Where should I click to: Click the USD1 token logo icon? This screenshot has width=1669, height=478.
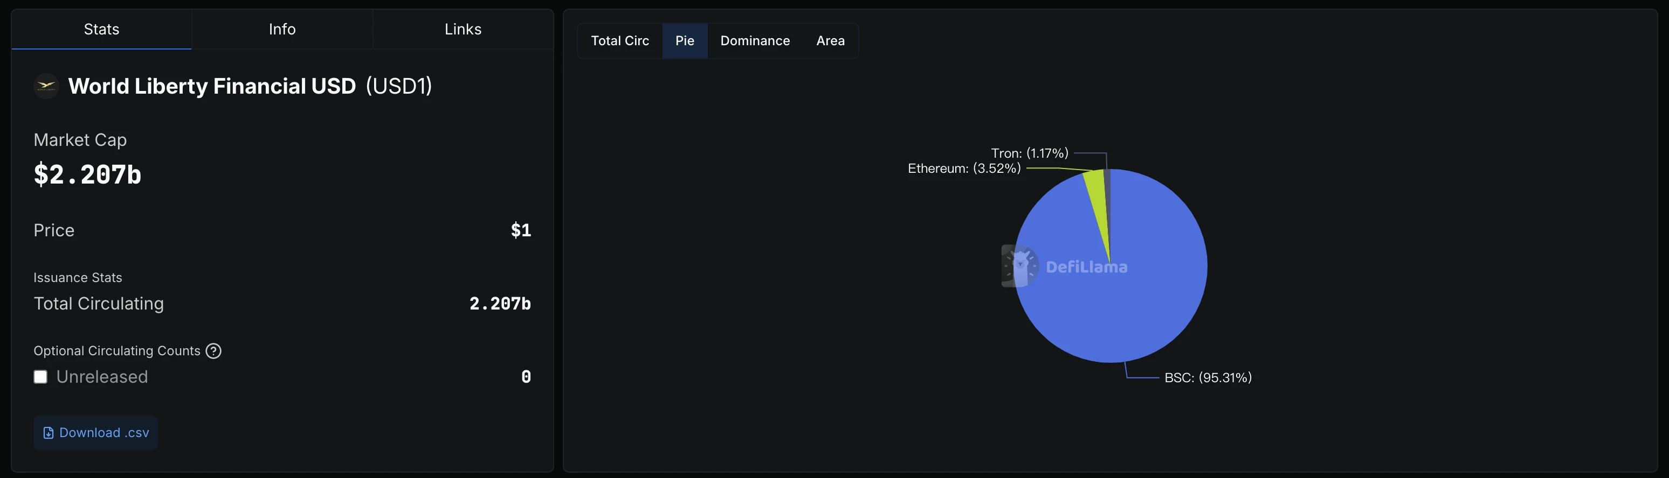(46, 86)
